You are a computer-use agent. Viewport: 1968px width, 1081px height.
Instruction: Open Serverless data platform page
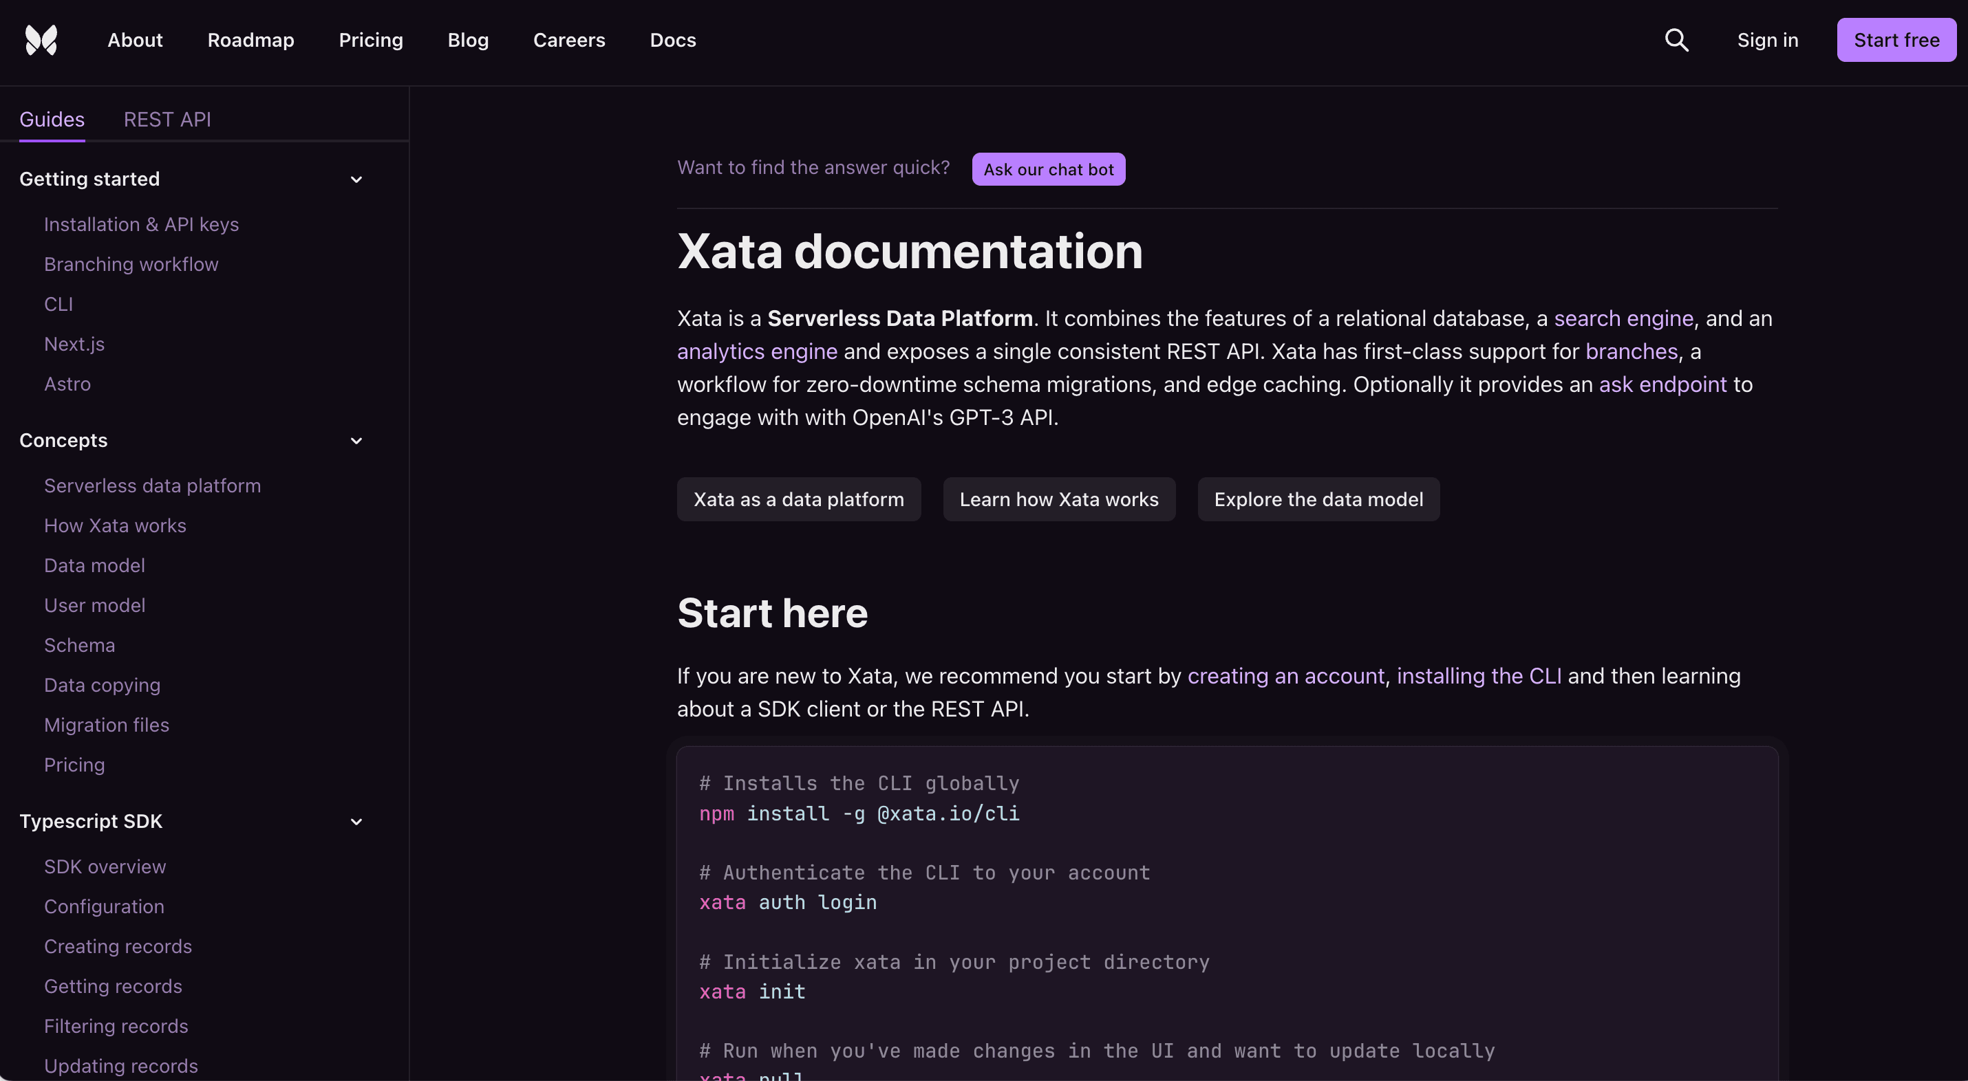152,485
